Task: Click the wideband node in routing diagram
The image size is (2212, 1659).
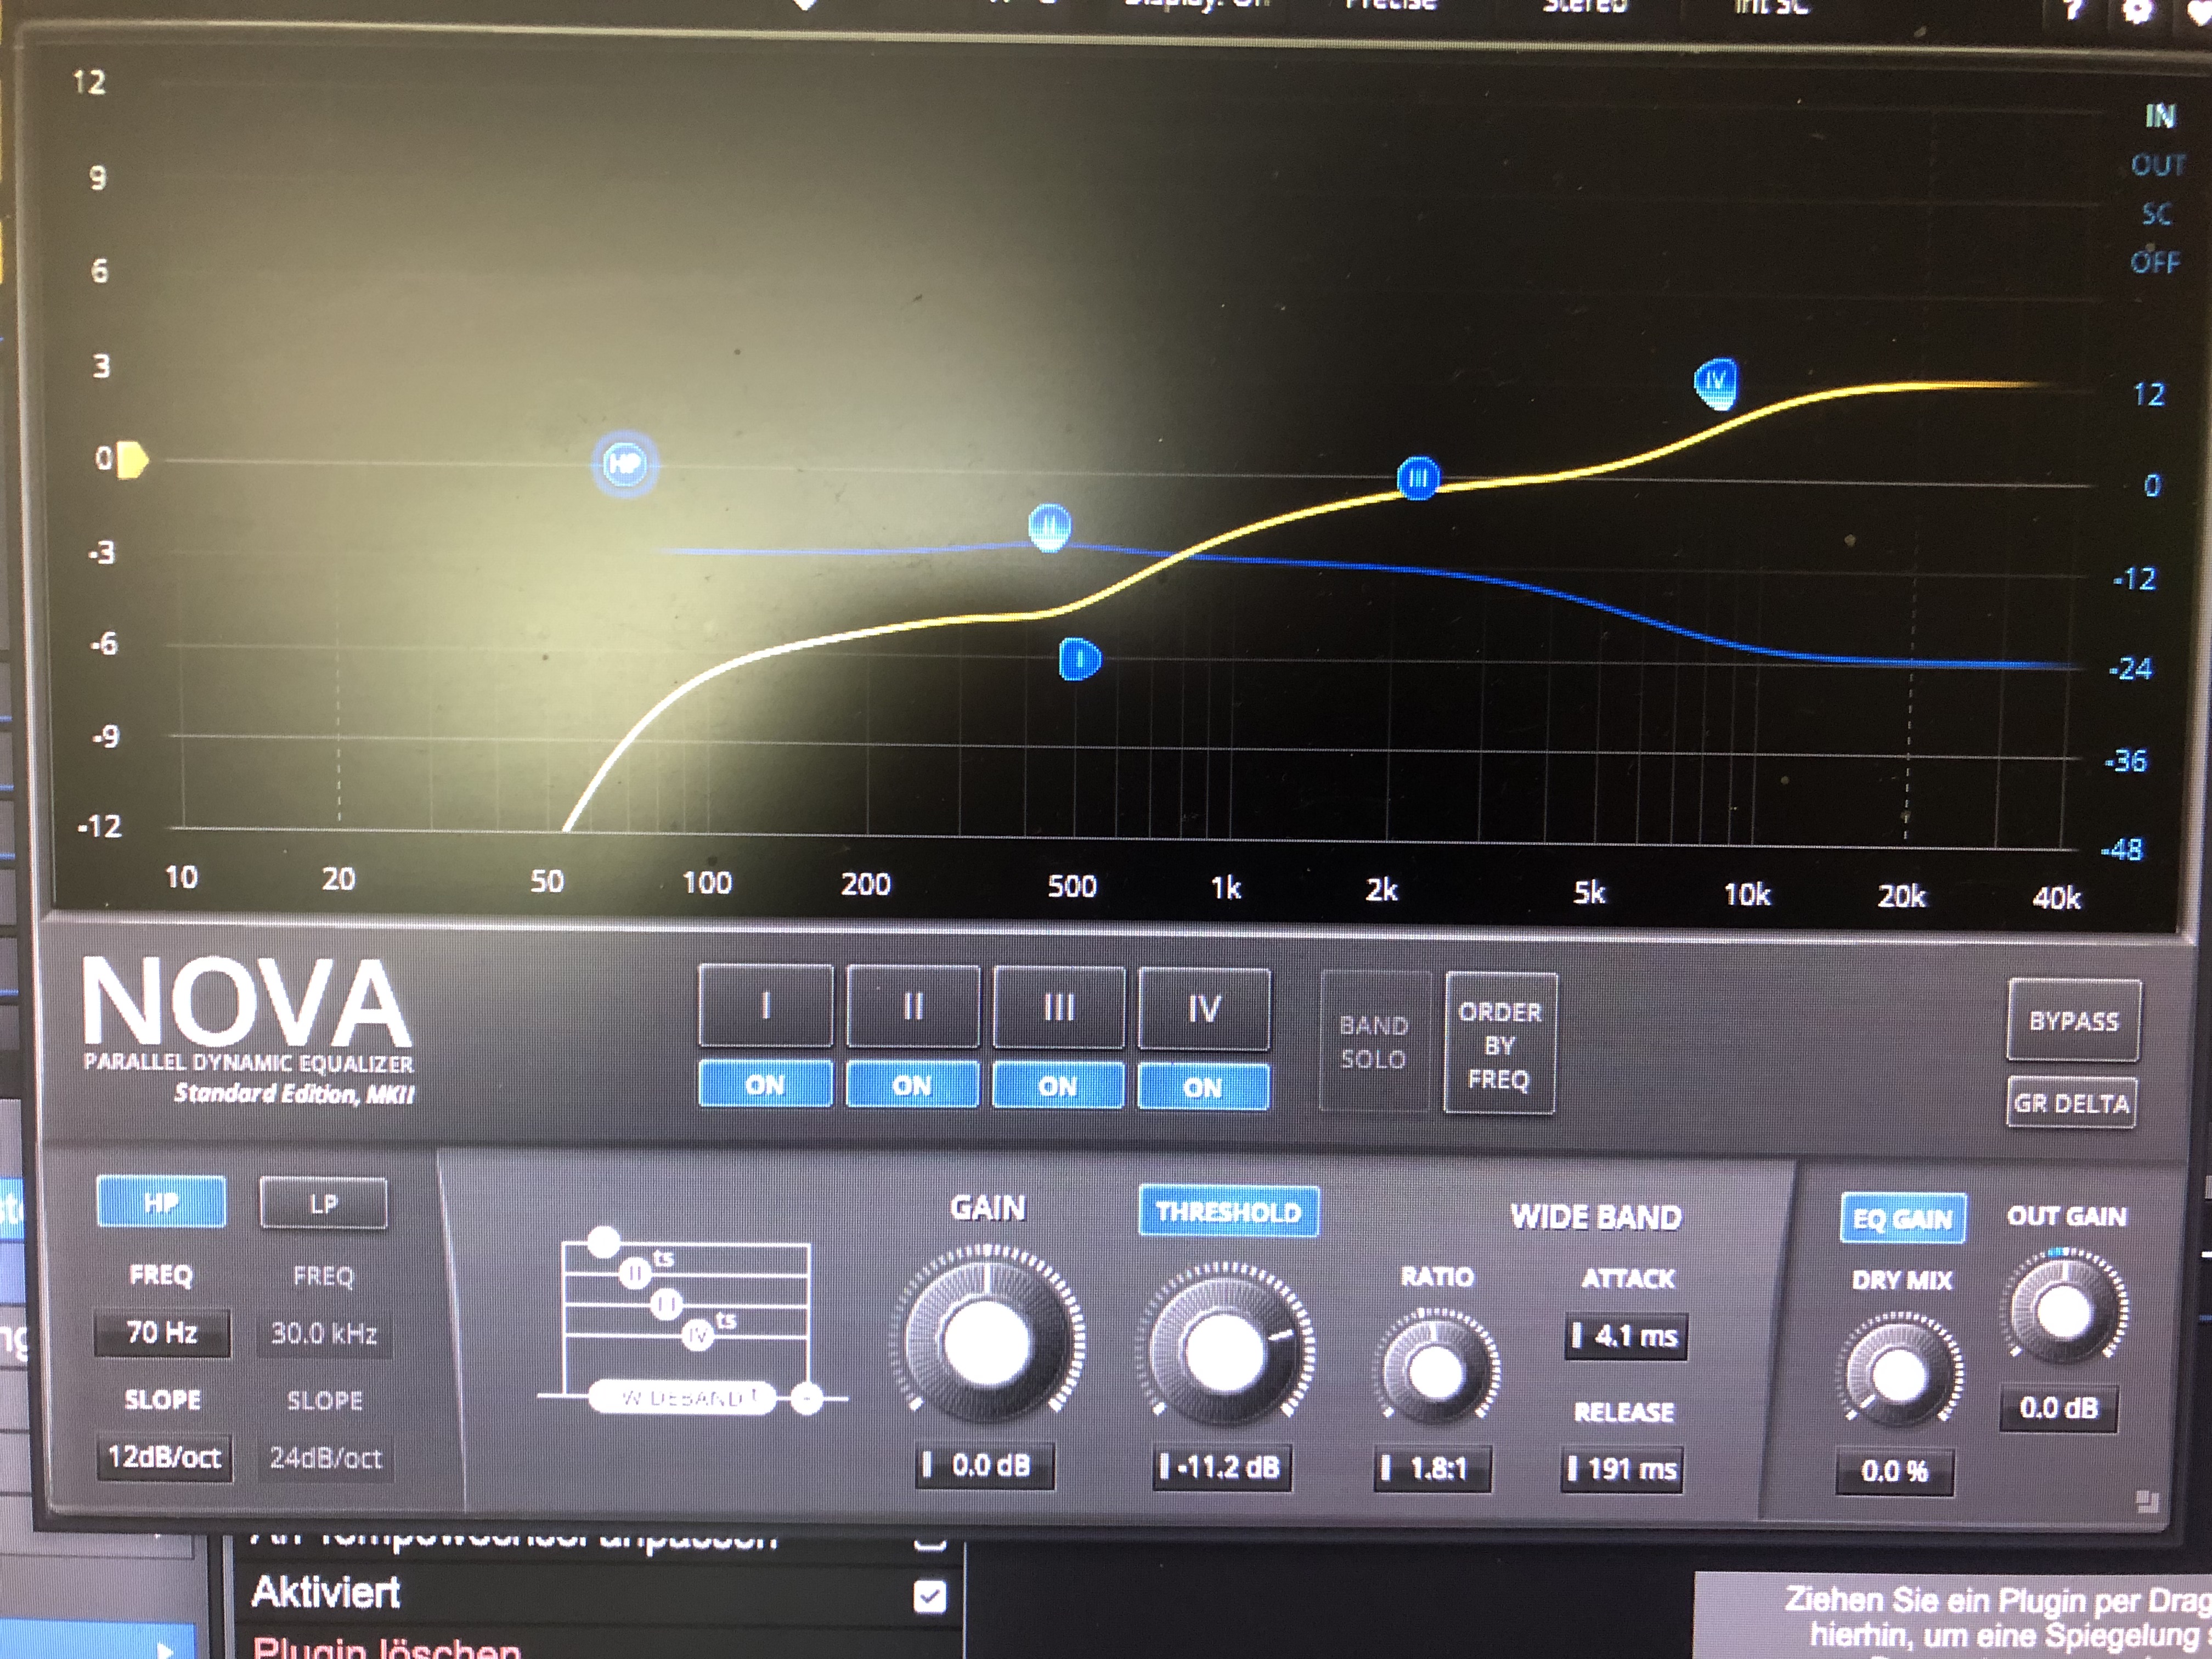Action: pos(683,1397)
